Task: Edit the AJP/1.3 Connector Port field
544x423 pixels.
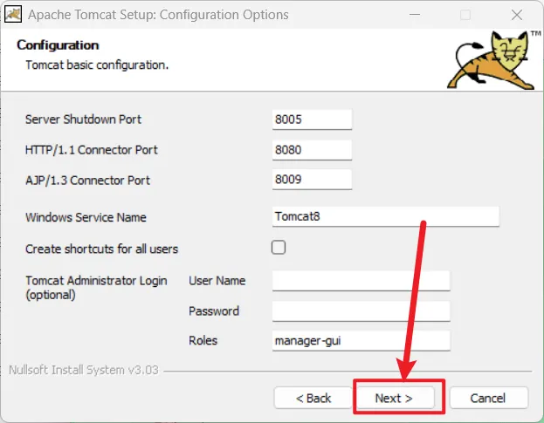Action: click(312, 180)
